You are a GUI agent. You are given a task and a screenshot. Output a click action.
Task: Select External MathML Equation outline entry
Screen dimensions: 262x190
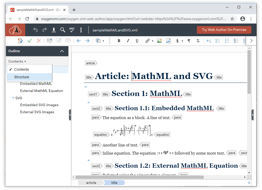pyautogui.click(x=42, y=91)
